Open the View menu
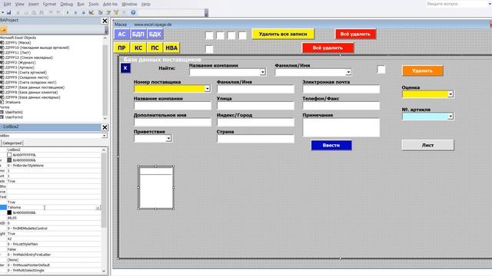The height and width of the screenshot is (276, 492). point(19,4)
